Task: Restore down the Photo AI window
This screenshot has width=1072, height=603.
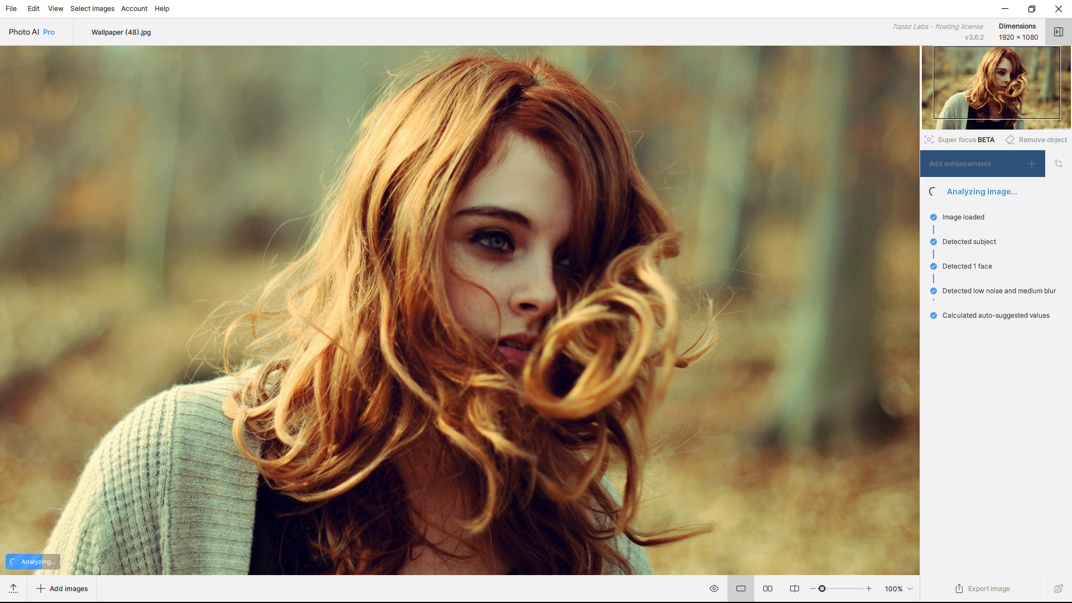Action: [x=1031, y=8]
